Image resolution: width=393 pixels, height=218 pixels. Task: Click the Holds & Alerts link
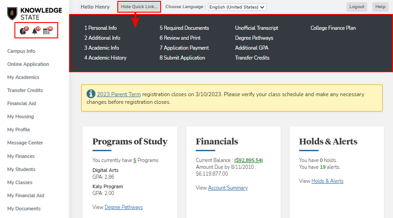[327, 181]
